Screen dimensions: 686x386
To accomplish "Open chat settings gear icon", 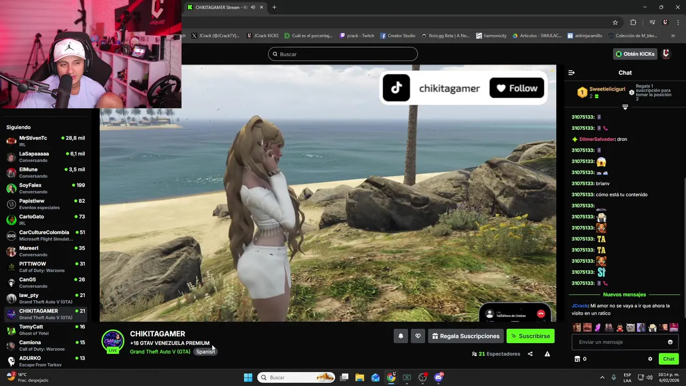I will 650,359.
